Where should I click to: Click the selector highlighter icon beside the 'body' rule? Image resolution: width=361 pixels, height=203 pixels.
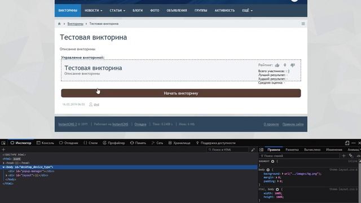click(x=268, y=170)
